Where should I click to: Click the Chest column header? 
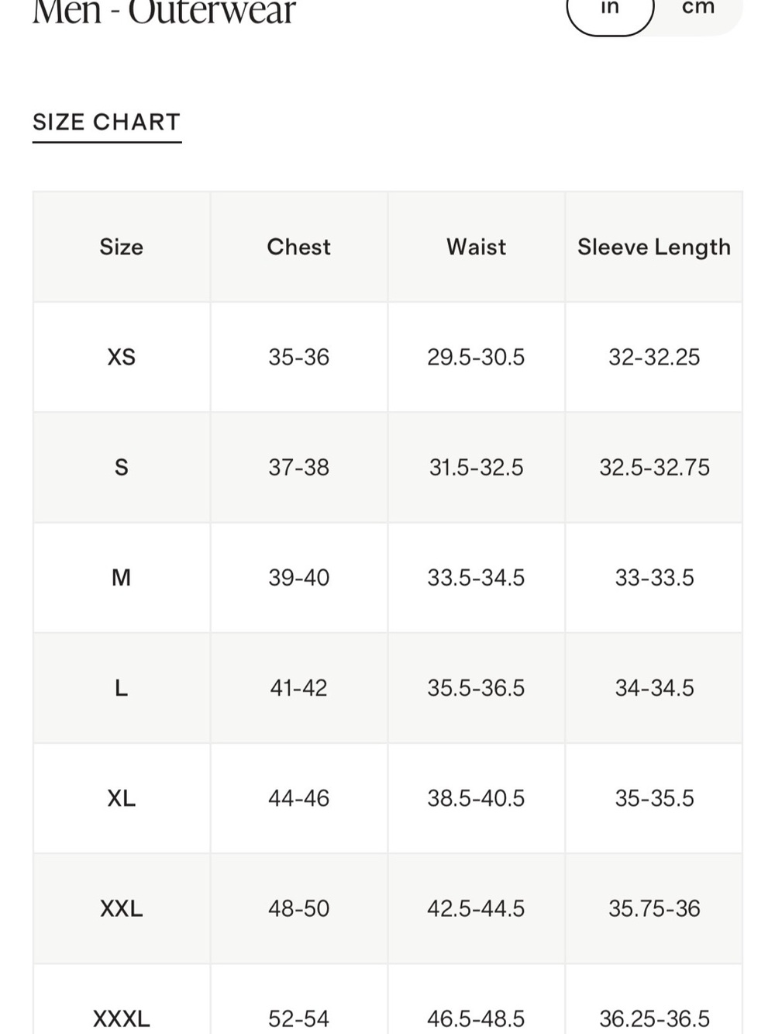(x=299, y=247)
